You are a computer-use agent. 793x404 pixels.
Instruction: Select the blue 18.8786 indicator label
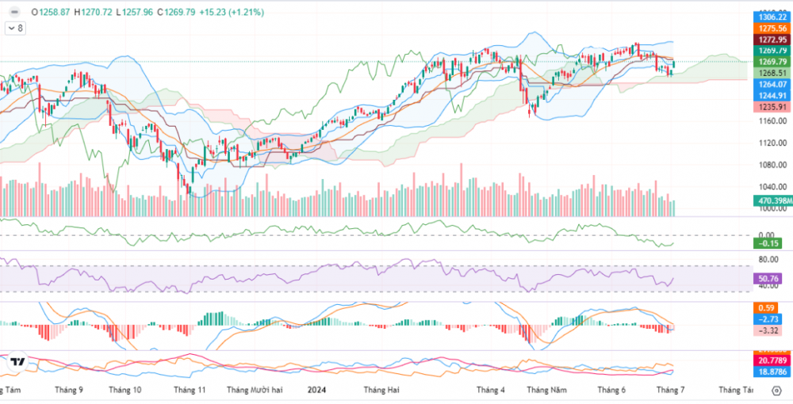pos(772,372)
